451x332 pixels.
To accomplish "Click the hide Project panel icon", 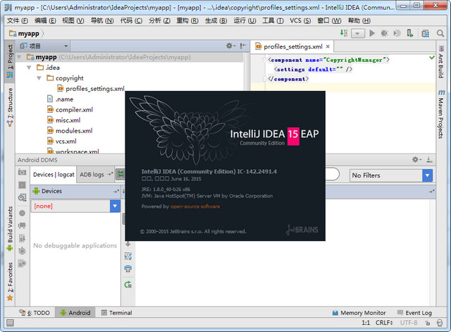I will 243,46.
